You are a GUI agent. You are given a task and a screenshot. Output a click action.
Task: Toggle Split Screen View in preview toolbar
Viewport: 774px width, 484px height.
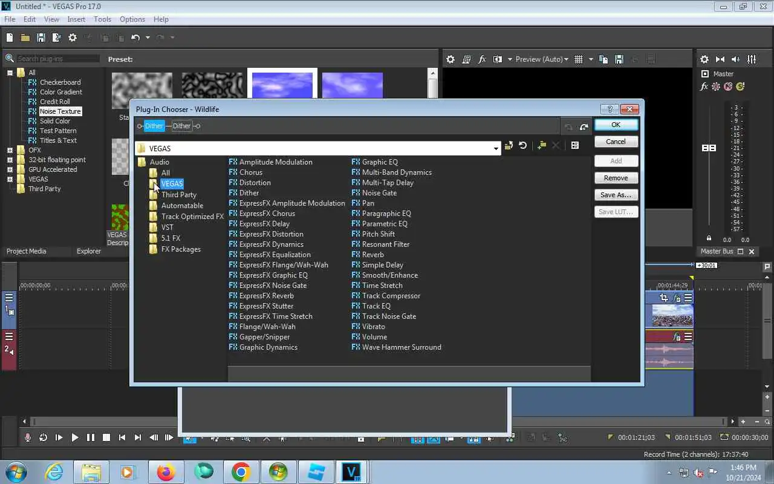[x=498, y=59]
